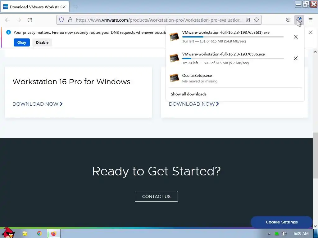Cancel the VMware-workstation-full-16.2.3-19376536(1).exe download

[296, 37]
